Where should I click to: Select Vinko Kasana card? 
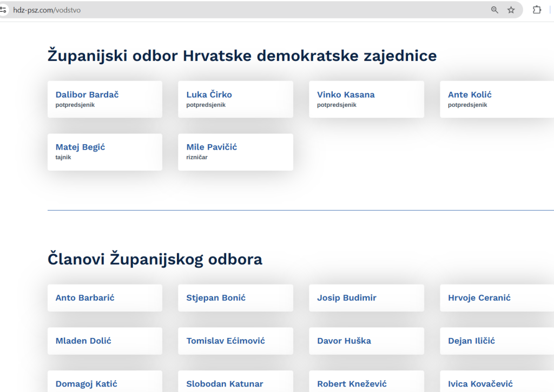click(x=366, y=99)
